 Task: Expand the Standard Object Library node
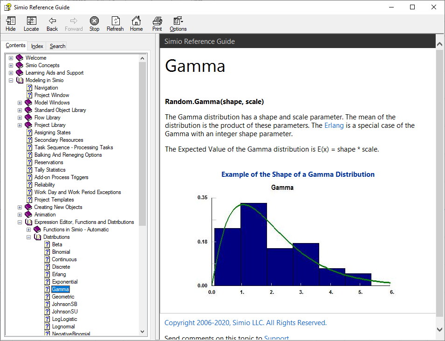click(x=20, y=110)
